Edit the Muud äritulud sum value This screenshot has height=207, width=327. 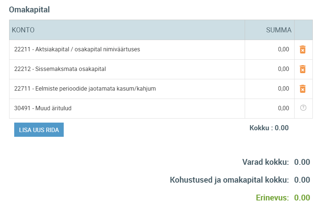pos(269,108)
